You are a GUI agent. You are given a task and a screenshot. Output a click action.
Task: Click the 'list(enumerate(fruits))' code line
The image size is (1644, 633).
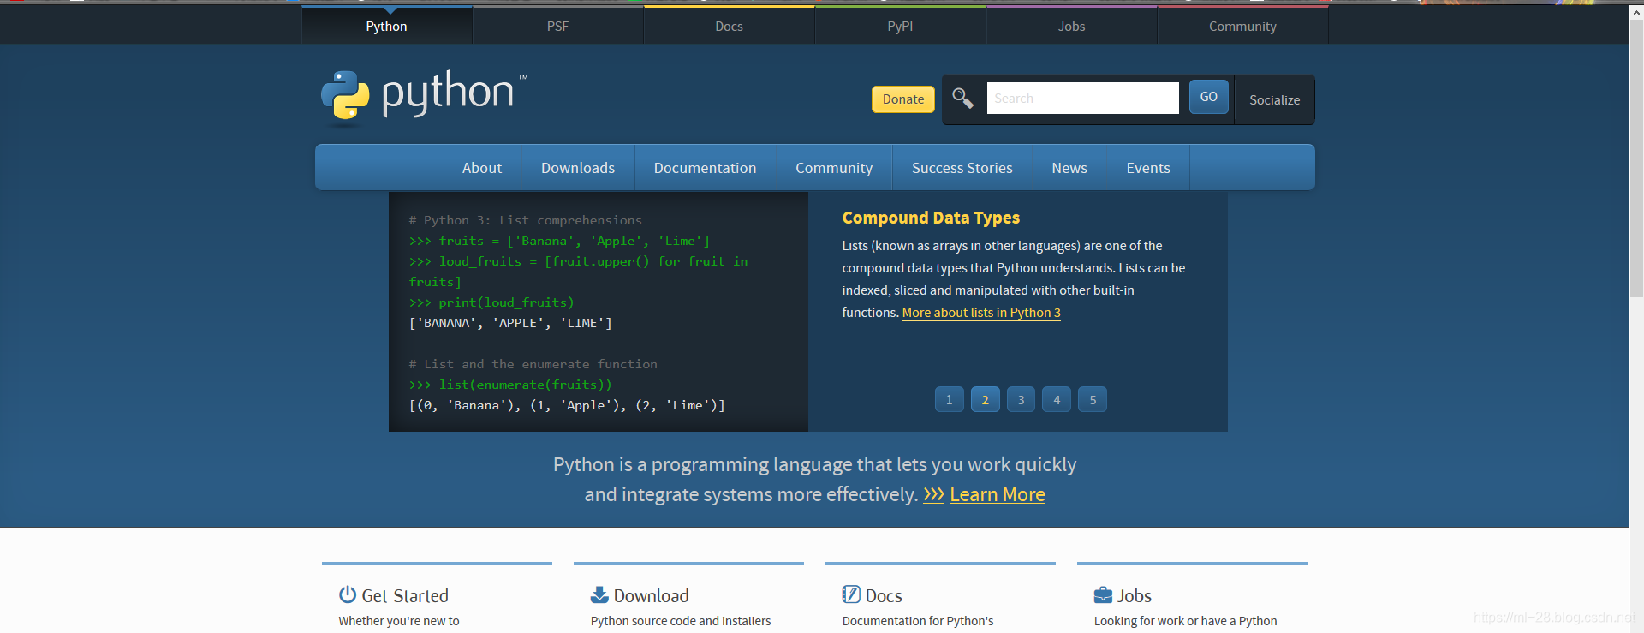coord(510,385)
